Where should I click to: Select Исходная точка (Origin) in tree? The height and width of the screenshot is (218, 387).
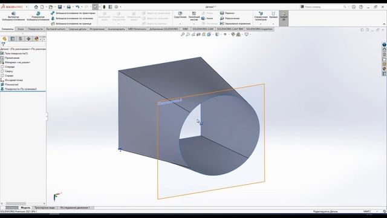pos(11,80)
